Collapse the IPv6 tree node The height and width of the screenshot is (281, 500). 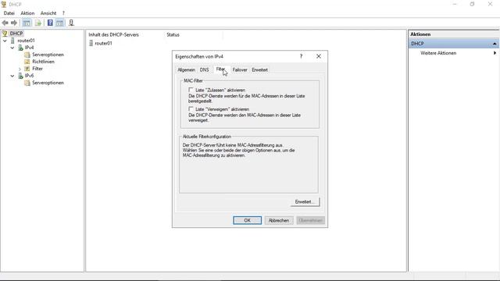(12, 76)
